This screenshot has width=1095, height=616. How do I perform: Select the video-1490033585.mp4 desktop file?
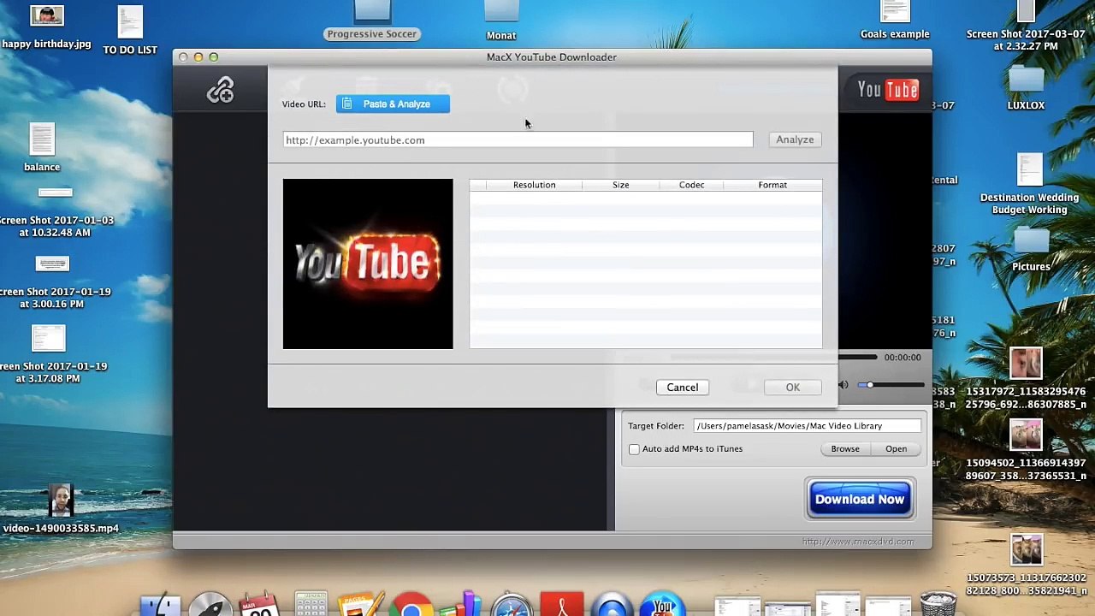click(61, 510)
